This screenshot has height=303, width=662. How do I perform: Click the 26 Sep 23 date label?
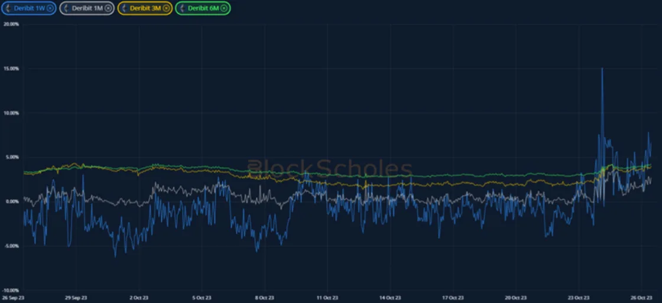tap(13, 298)
